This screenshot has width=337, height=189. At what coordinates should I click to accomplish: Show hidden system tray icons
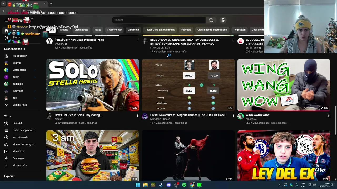point(280,185)
